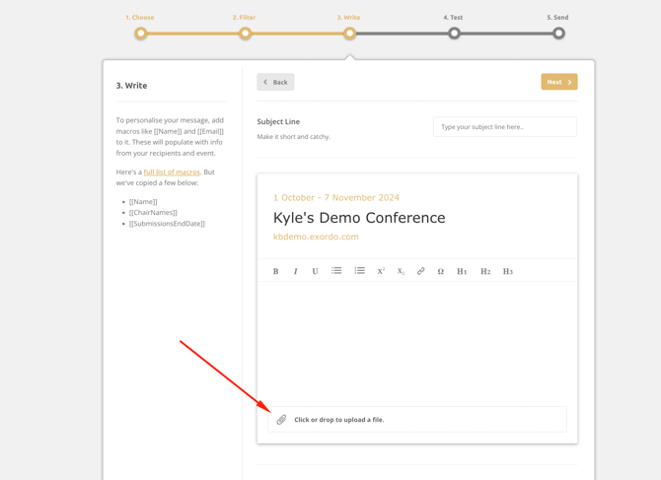Apply italic formatting to the message
This screenshot has height=480, width=661.
(x=295, y=271)
